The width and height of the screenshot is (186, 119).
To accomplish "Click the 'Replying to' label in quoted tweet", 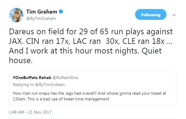I will pos(23,85).
